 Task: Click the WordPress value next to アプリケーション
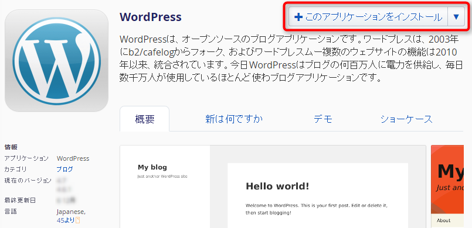point(73,158)
